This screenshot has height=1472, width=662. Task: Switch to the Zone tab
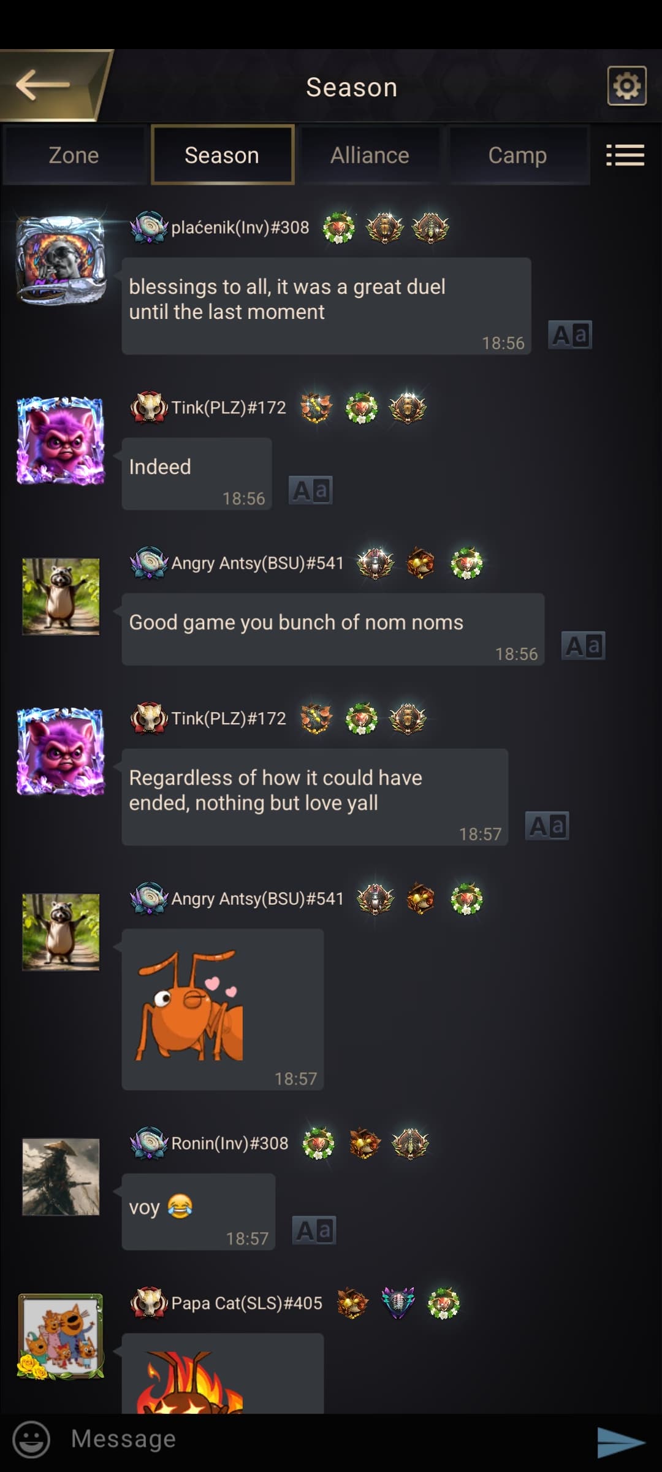point(74,155)
